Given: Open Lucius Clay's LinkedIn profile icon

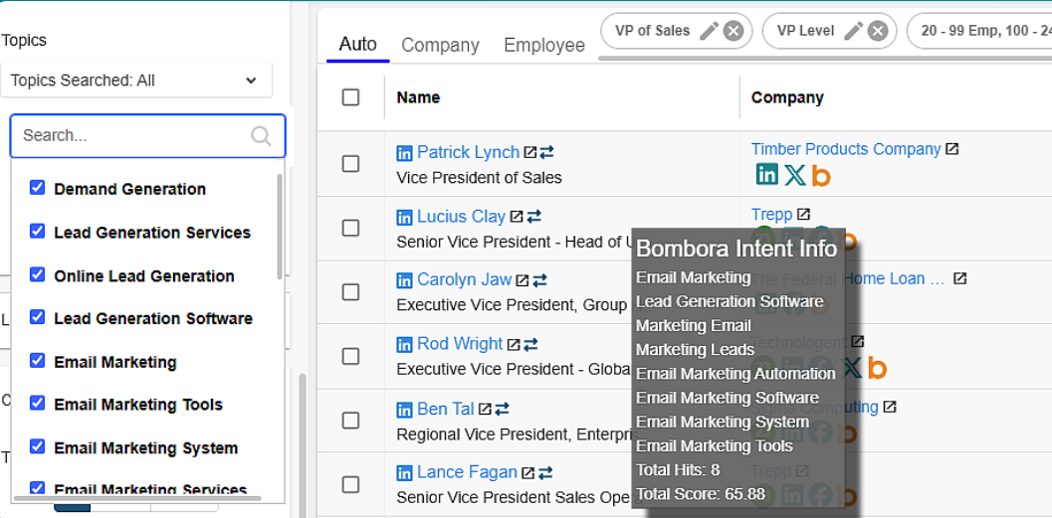Looking at the screenshot, I should (404, 218).
